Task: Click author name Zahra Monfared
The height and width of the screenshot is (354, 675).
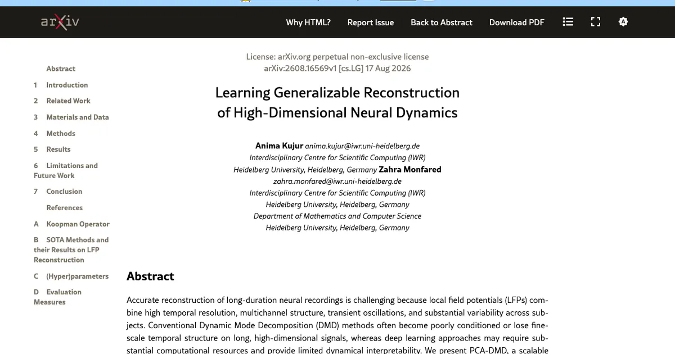Action: (410, 169)
